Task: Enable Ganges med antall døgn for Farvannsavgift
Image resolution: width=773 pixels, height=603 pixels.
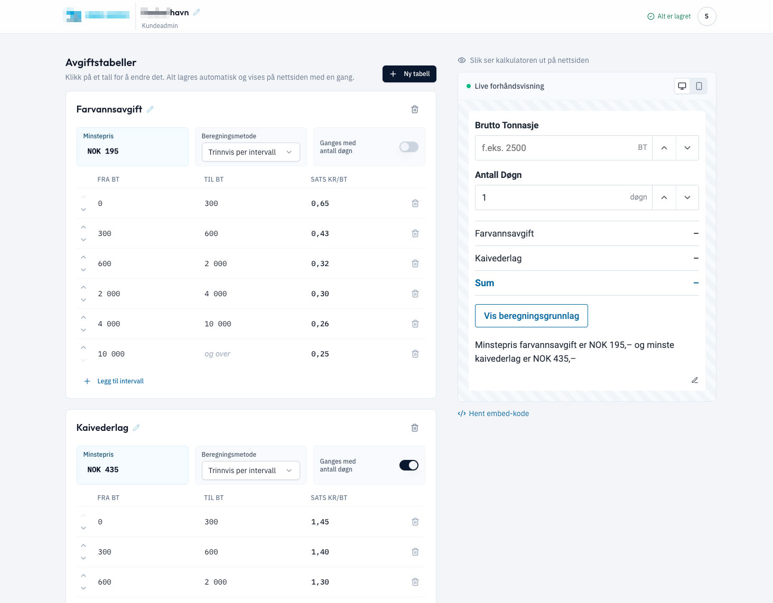Action: coord(409,147)
